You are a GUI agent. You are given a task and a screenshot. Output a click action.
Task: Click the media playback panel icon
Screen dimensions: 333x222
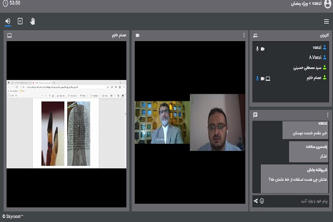[x=20, y=21]
